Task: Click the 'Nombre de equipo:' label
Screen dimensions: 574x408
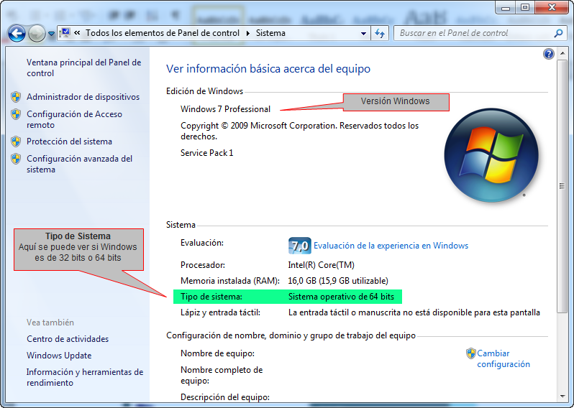Action: (217, 353)
